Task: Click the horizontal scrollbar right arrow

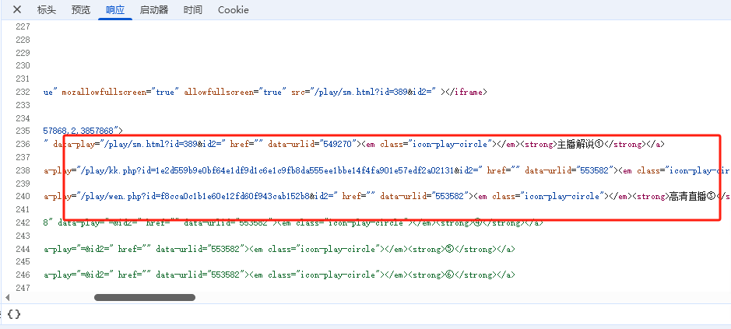Action: (x=723, y=297)
